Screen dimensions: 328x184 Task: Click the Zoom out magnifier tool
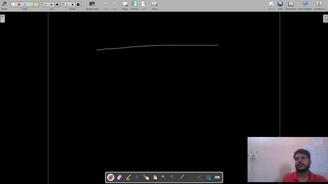pos(173,177)
